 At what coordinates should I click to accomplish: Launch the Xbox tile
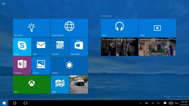(32, 84)
